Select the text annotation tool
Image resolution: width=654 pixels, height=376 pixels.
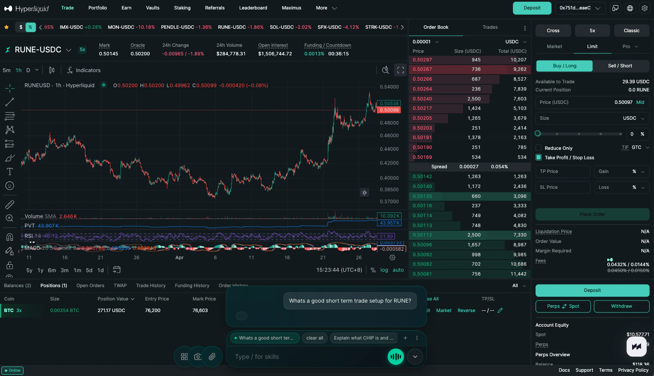point(10,172)
